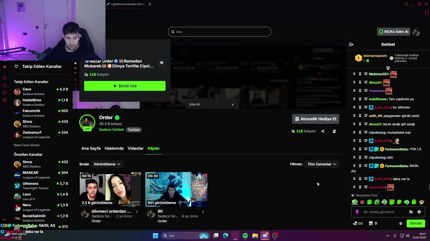Open the '9K' clip thumbnail
The width and height of the screenshot is (430, 241).
pos(176,189)
